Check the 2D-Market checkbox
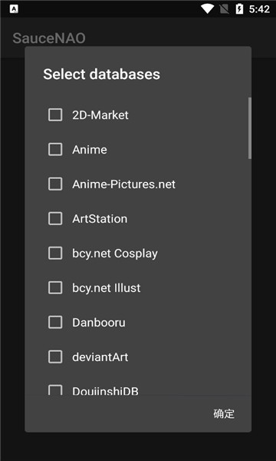The image size is (276, 461). point(55,114)
